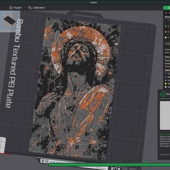
Task: Open the Project tab
Action: click(x=15, y=8)
